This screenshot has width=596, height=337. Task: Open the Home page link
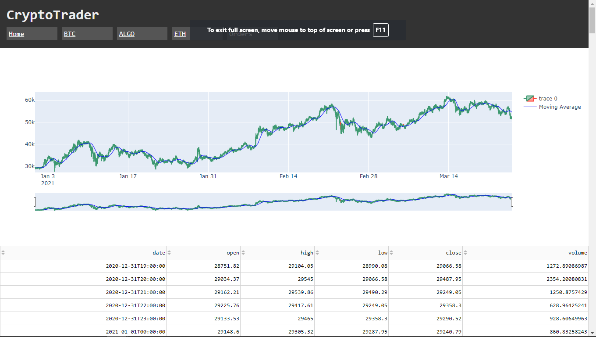point(17,34)
